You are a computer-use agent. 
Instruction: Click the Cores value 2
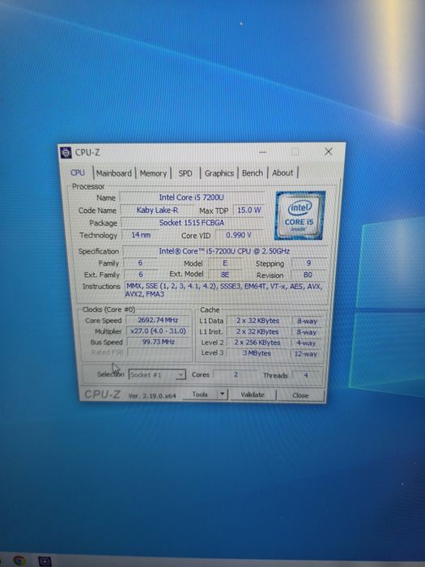(x=236, y=374)
